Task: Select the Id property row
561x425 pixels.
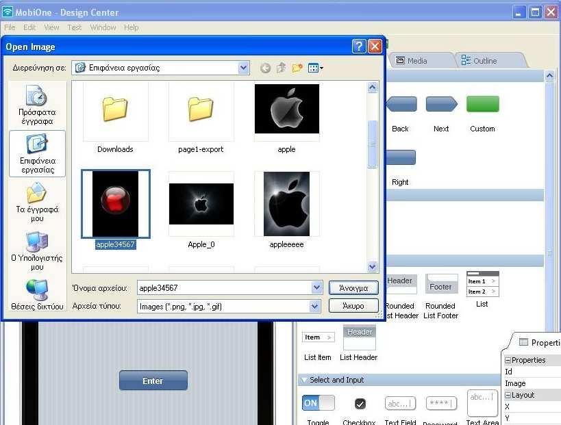Action: pyautogui.click(x=532, y=372)
